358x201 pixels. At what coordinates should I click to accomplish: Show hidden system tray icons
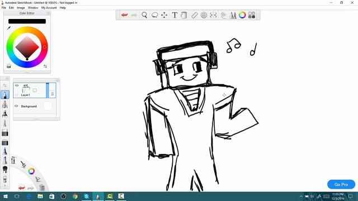pos(301,196)
